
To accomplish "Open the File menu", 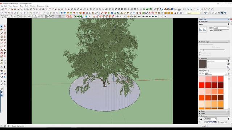I will point(1,6).
